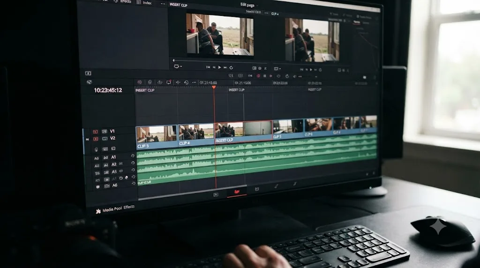Open the three-dot options above program viewer

coord(266,13)
